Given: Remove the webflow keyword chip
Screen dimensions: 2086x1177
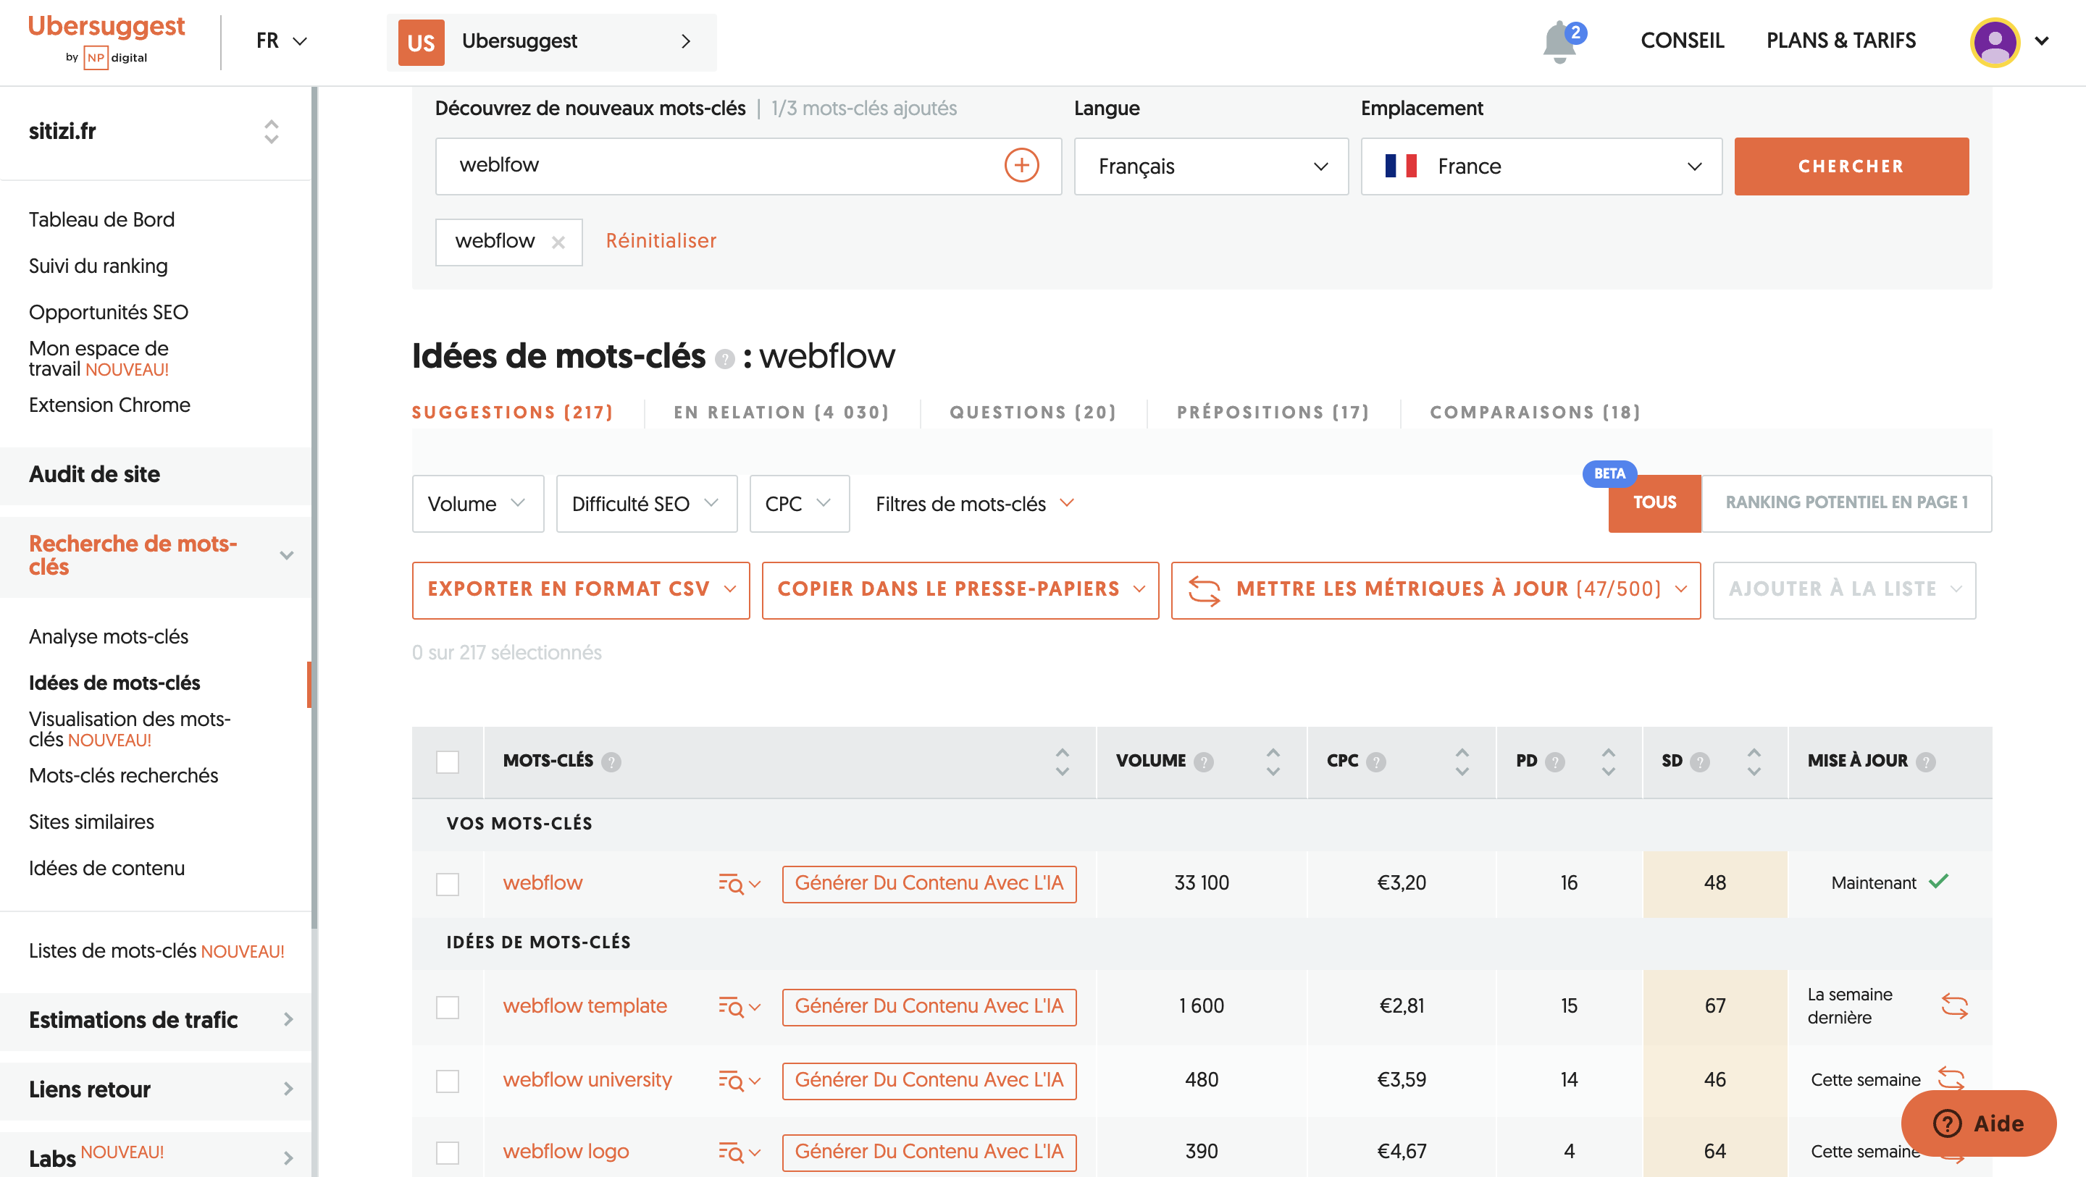Looking at the screenshot, I should [x=558, y=241].
